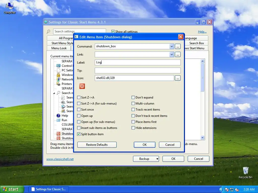Open the All Programs tab
Image resolution: width=258 pixels, height=193 pixels.
(60, 38)
